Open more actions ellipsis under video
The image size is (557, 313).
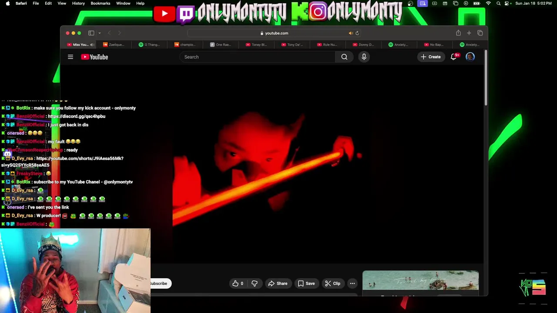[x=352, y=283]
